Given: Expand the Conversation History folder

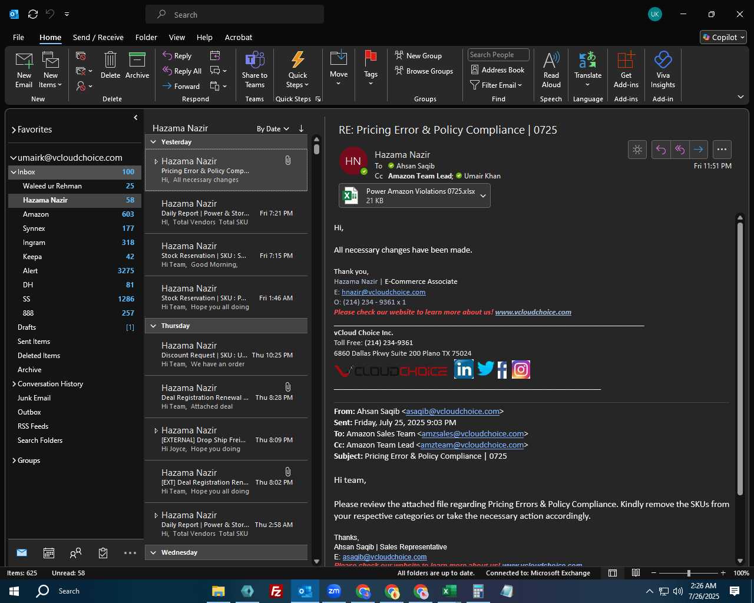Looking at the screenshot, I should [x=14, y=384].
